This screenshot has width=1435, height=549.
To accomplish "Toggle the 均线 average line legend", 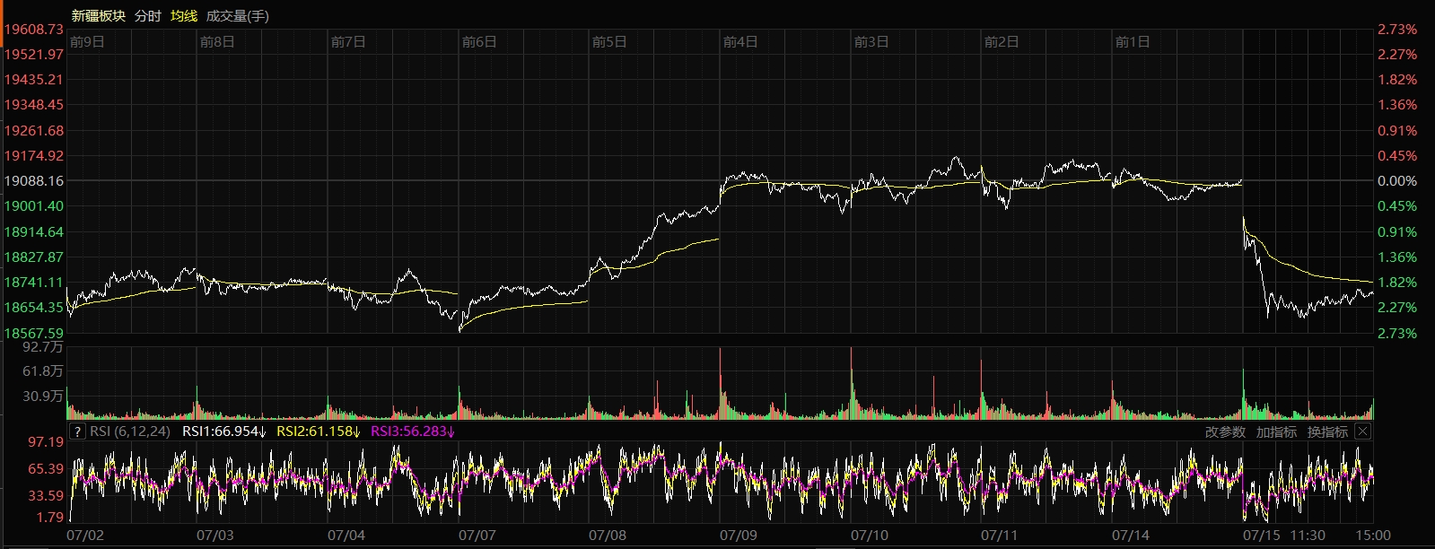I will pos(184,16).
